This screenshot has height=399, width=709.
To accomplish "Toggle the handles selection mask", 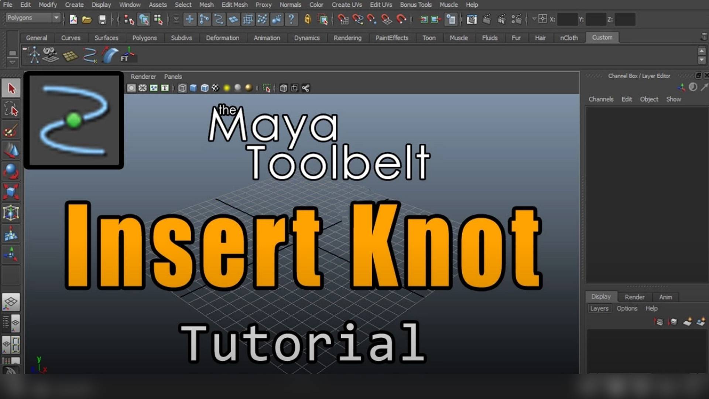I will (x=189, y=19).
